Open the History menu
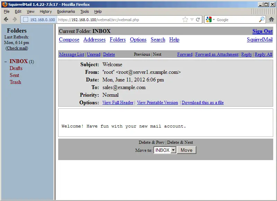 [46, 11]
